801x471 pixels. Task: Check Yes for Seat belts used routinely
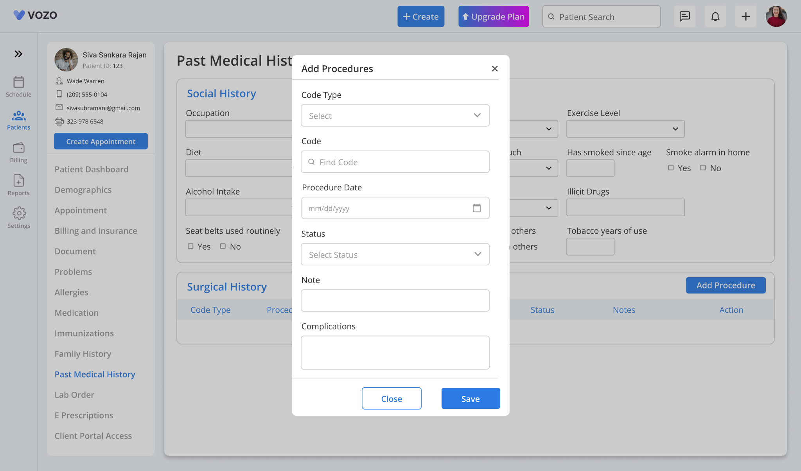point(190,246)
